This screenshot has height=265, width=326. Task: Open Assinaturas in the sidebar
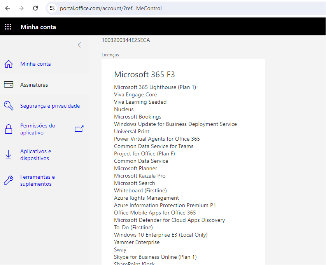point(34,85)
